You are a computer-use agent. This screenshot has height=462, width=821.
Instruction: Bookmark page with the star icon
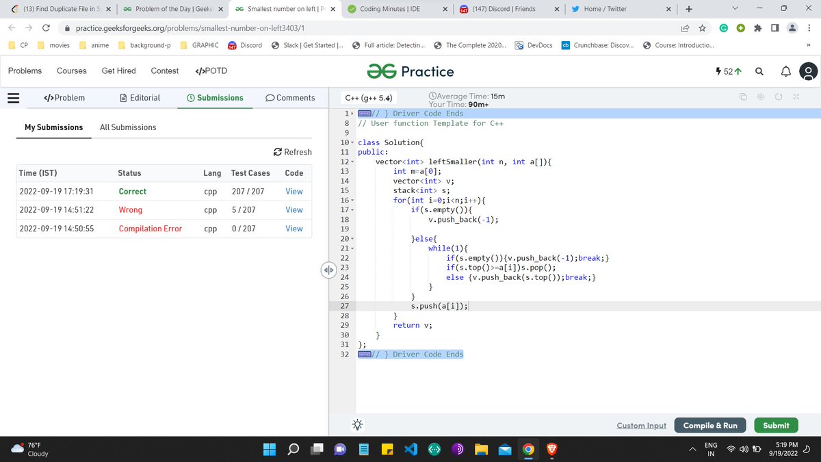tap(703, 29)
